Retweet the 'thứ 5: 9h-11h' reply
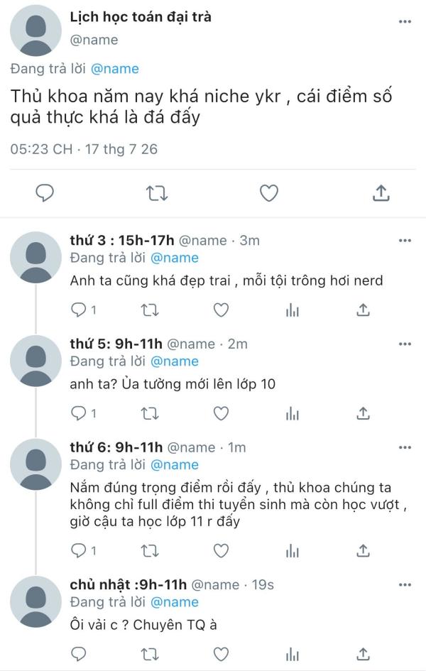 pos(150,413)
